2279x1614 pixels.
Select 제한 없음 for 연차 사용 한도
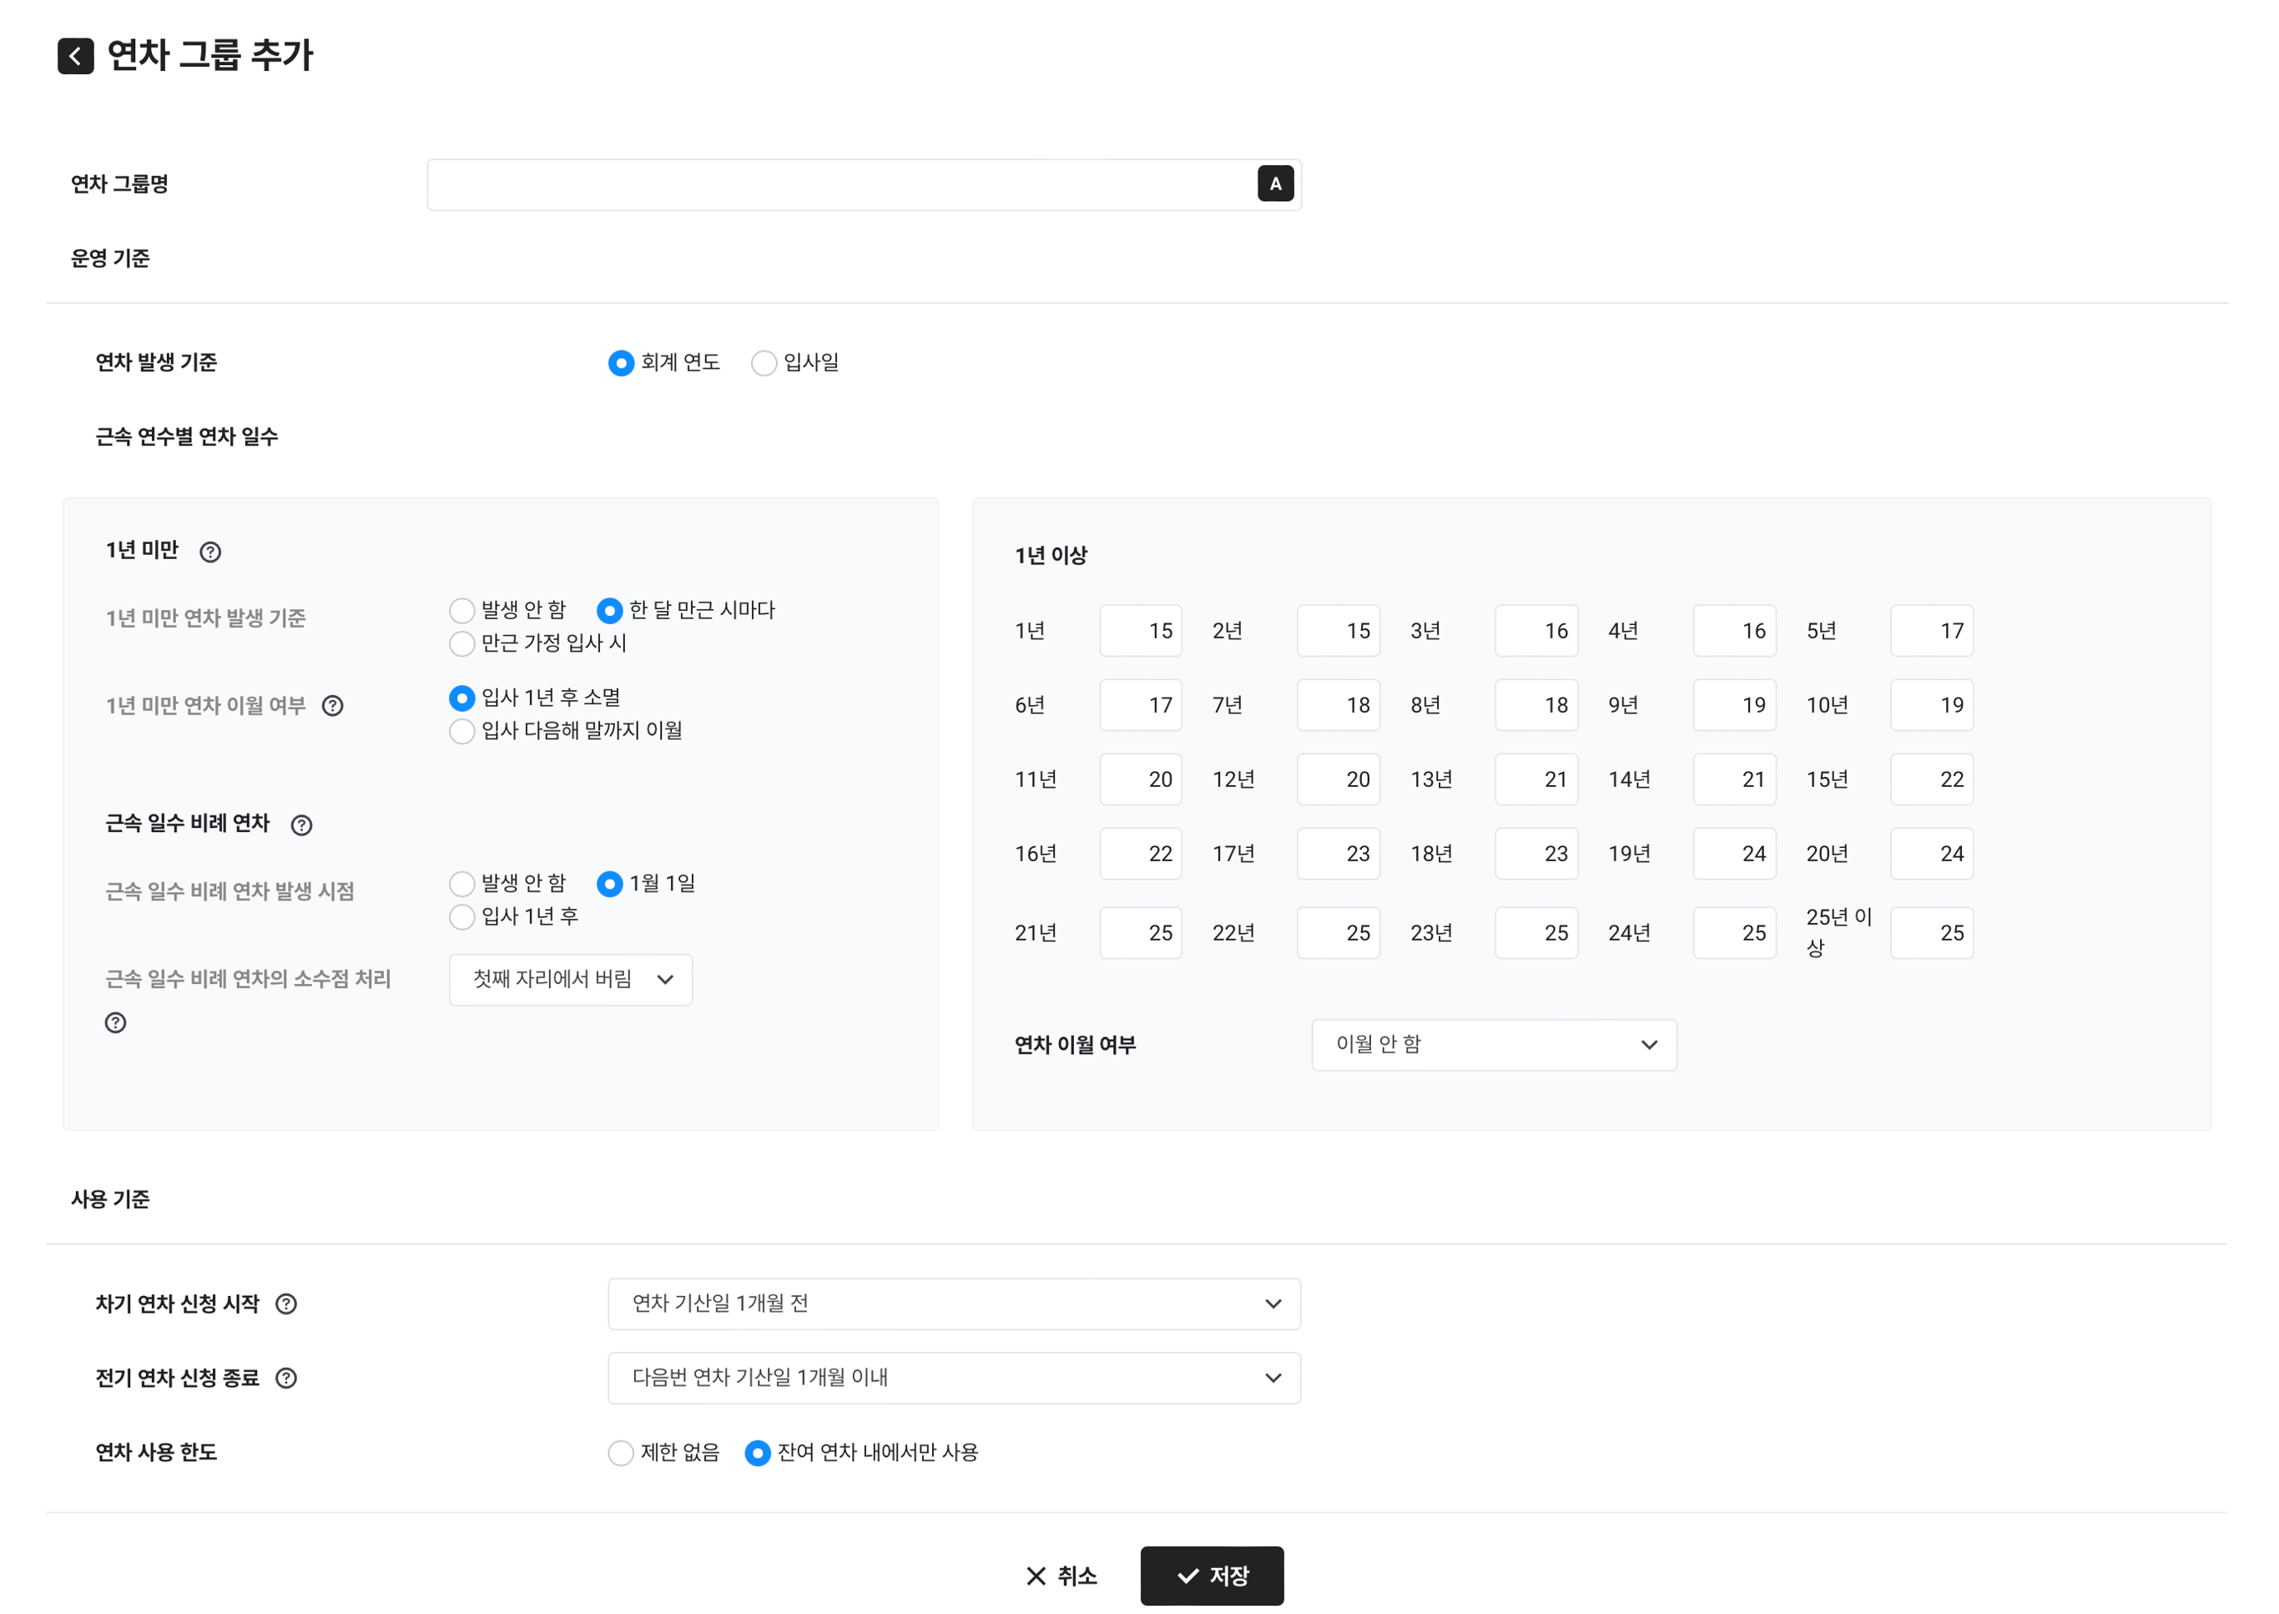point(620,1453)
